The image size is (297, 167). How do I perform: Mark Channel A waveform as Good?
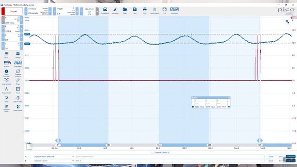pos(271,157)
